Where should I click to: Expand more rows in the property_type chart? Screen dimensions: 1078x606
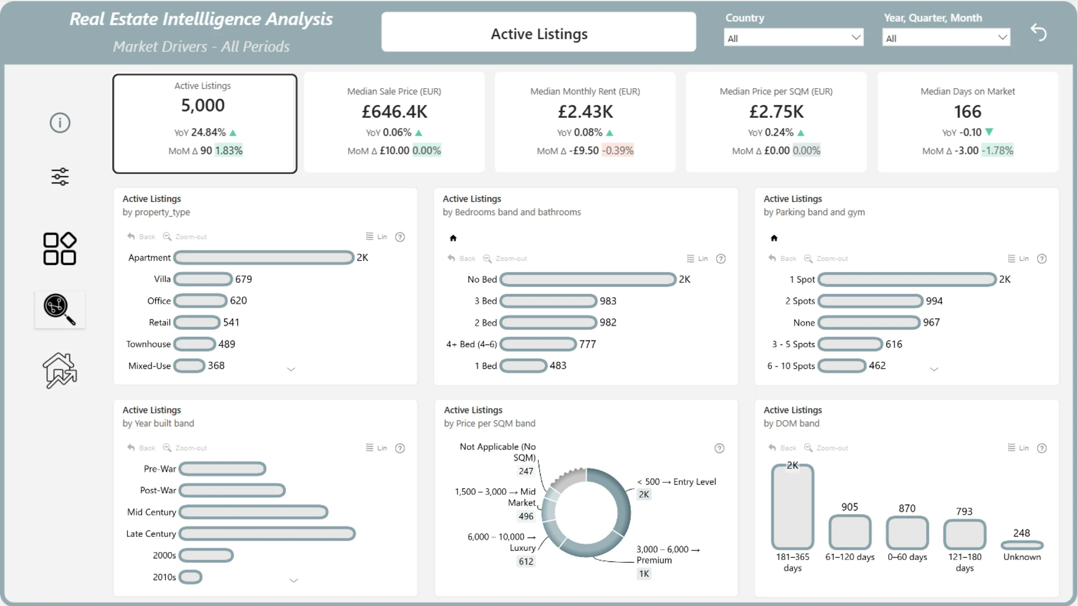click(291, 369)
